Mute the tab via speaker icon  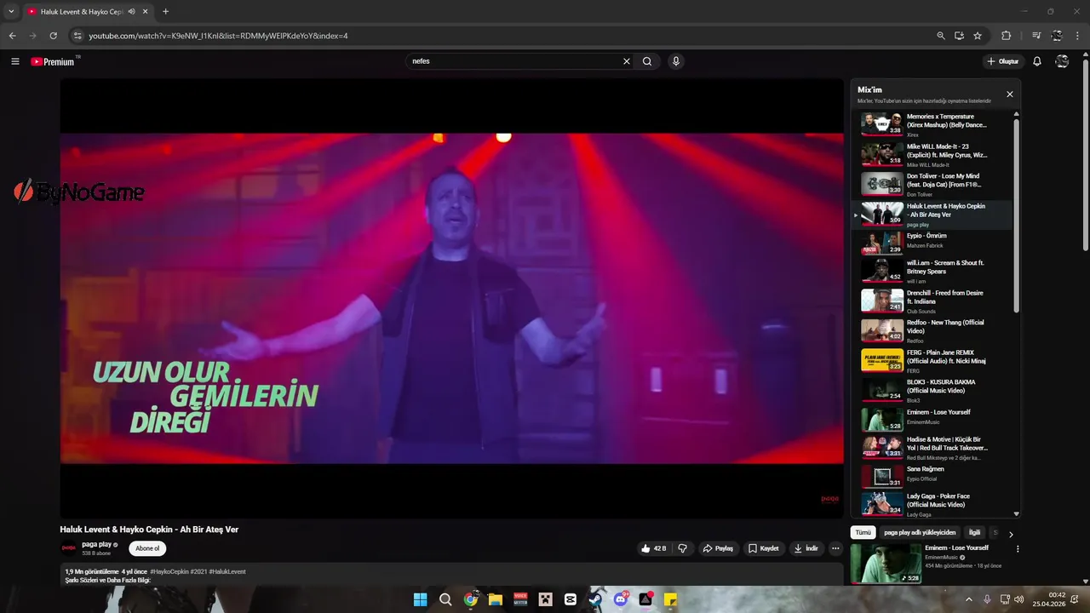131,12
